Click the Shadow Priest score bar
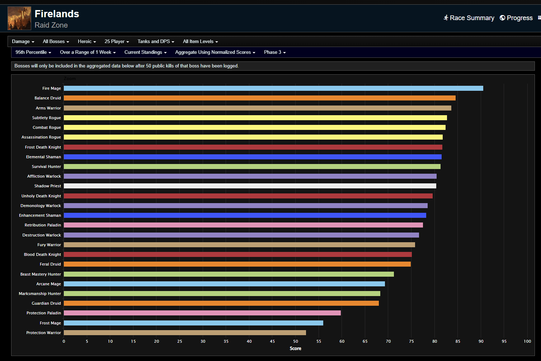The width and height of the screenshot is (541, 361). tap(250, 186)
